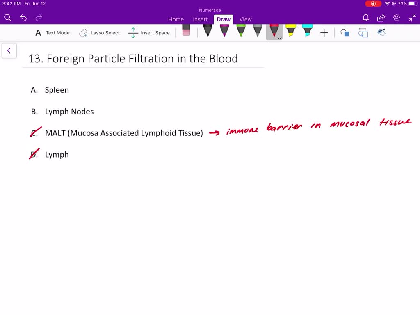The height and width of the screenshot is (315, 420).
Task: Collapse the page with the back chevron
Action: (9, 50)
